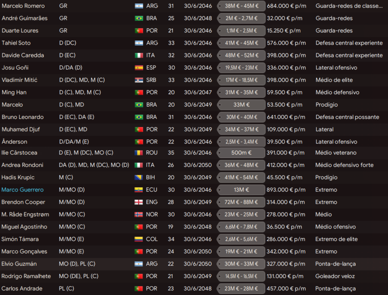Click the Portugal flag in Ming Han row
The image size is (388, 295).
pyautogui.click(x=139, y=93)
